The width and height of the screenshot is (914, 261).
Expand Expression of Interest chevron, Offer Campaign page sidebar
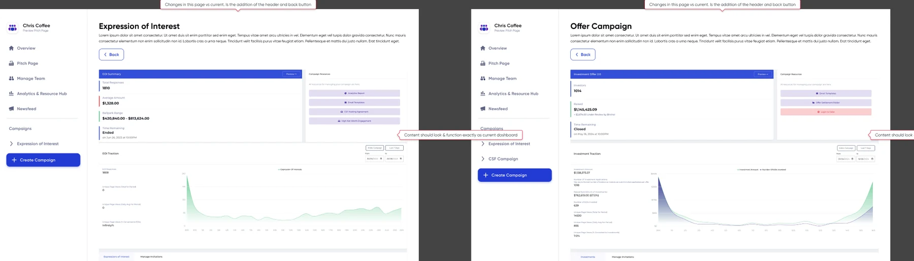coord(483,144)
